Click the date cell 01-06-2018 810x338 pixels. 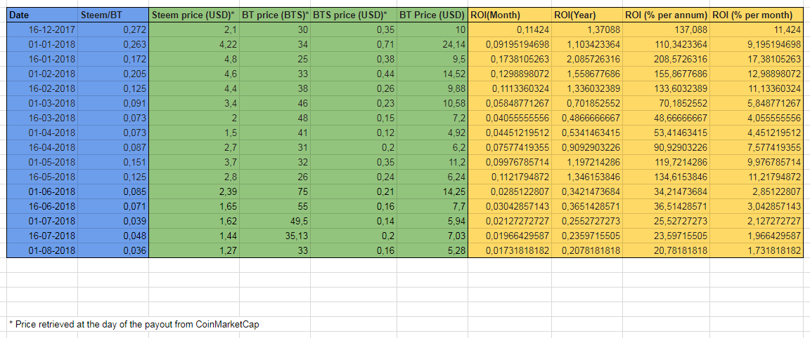pyautogui.click(x=42, y=191)
